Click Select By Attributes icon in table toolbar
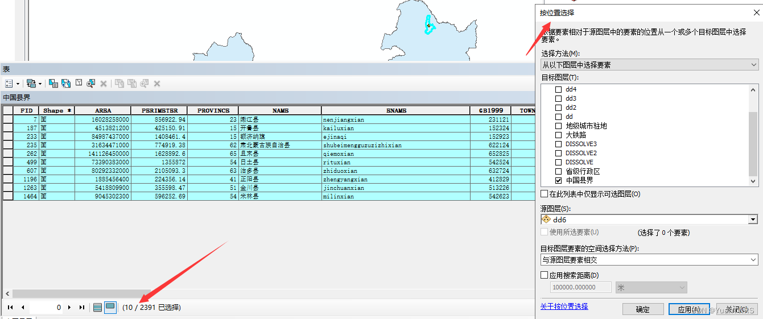Image resolution: width=763 pixels, height=319 pixels. [x=53, y=84]
